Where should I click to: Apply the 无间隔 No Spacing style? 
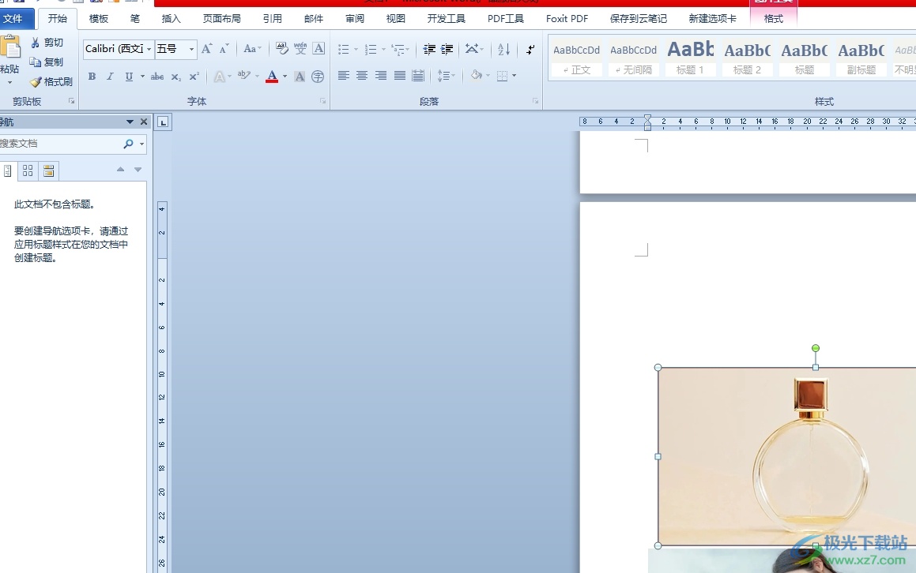[x=633, y=59]
